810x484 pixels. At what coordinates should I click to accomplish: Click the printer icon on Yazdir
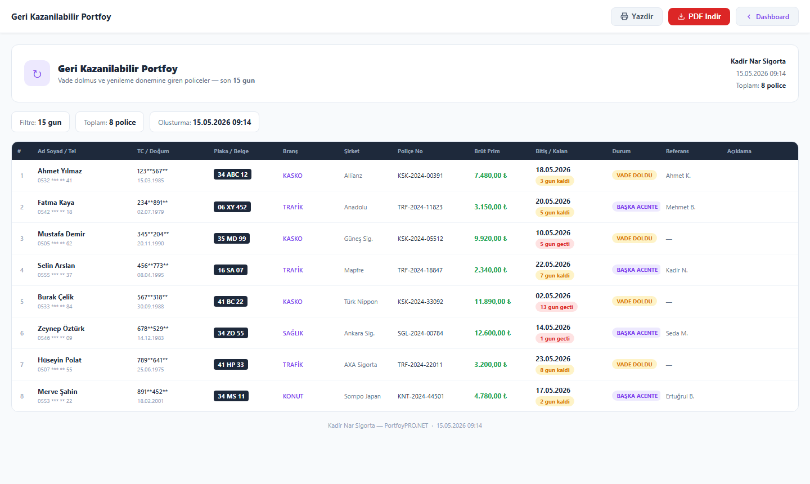coord(624,16)
